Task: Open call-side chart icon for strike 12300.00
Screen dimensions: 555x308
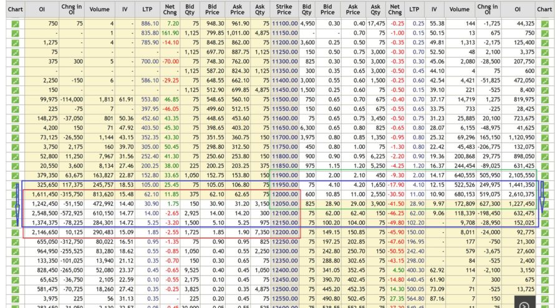Action: [x=15, y=252]
